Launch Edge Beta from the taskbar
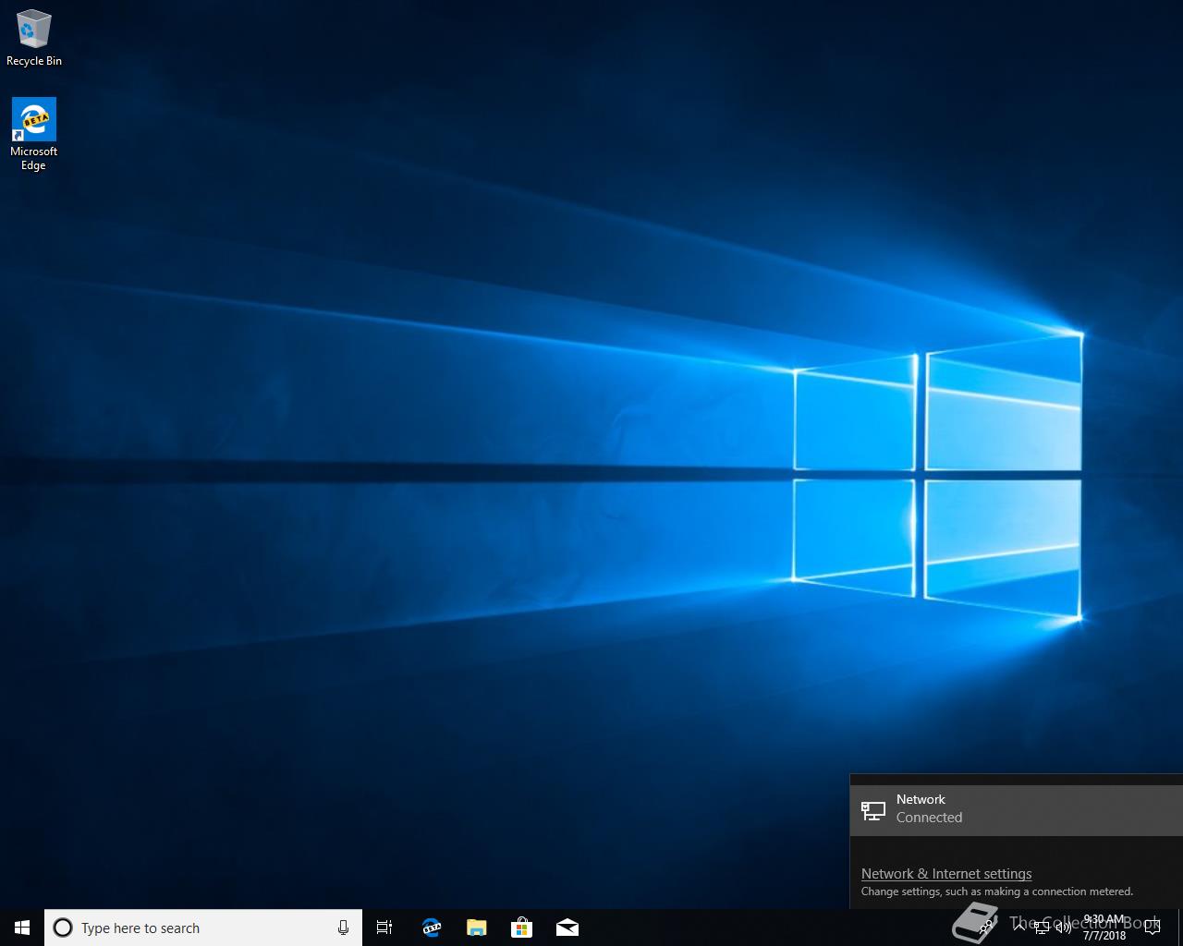 click(431, 928)
